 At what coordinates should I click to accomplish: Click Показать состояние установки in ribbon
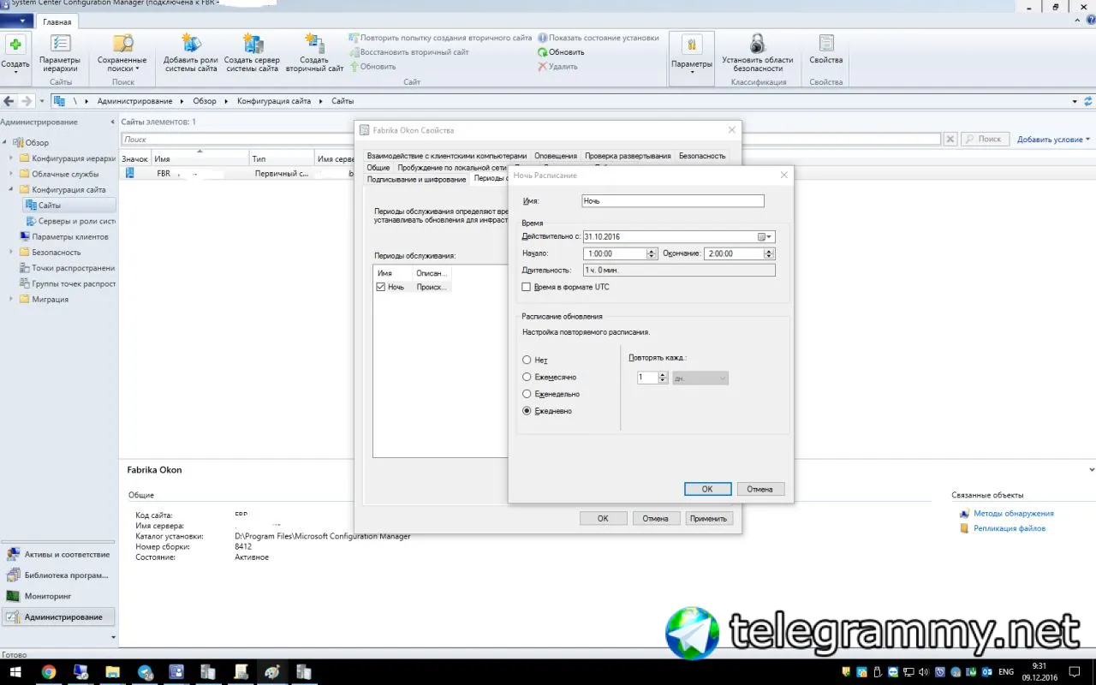599,38
